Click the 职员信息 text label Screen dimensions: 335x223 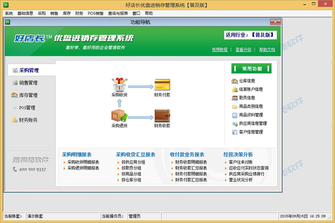[247, 98]
